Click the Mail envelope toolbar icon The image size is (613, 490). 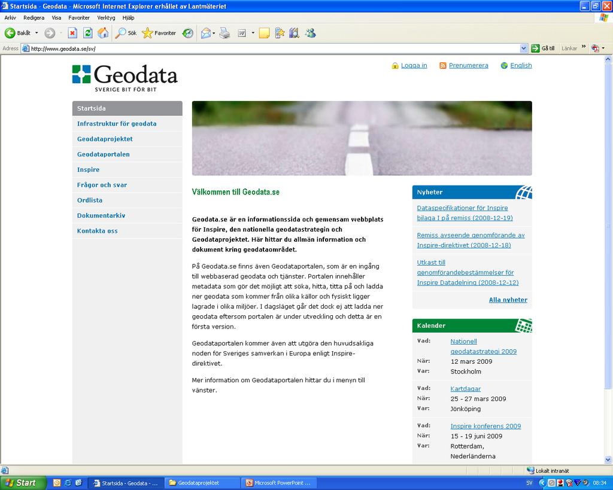[206, 34]
